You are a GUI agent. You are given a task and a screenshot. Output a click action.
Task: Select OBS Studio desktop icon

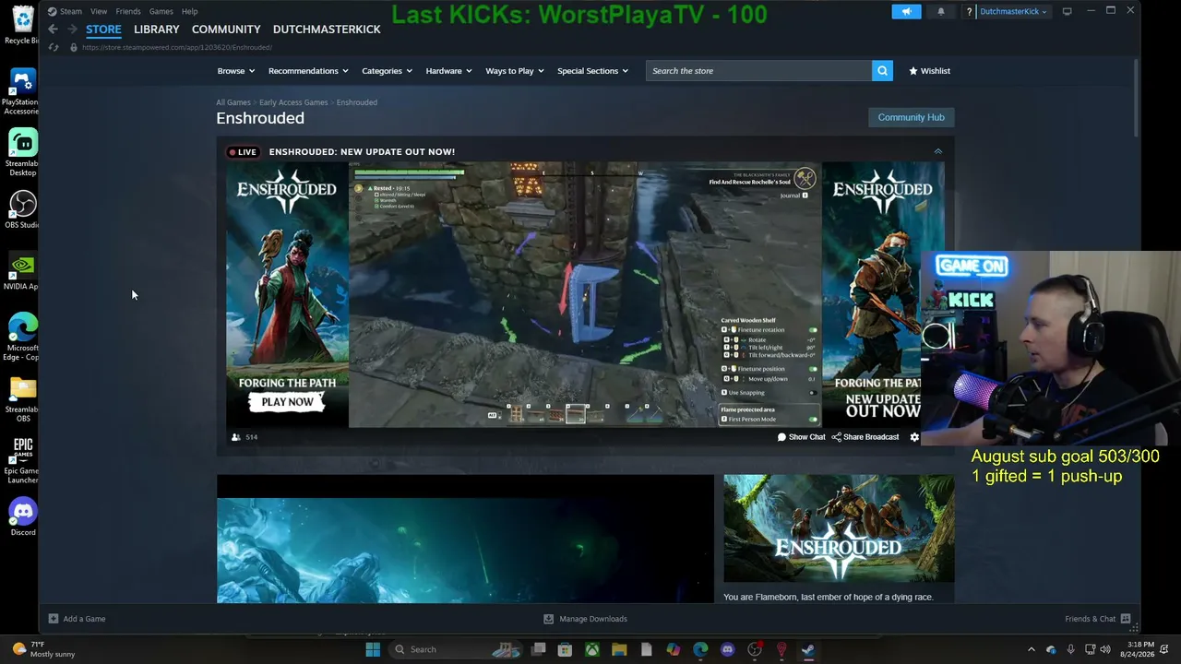tap(22, 210)
